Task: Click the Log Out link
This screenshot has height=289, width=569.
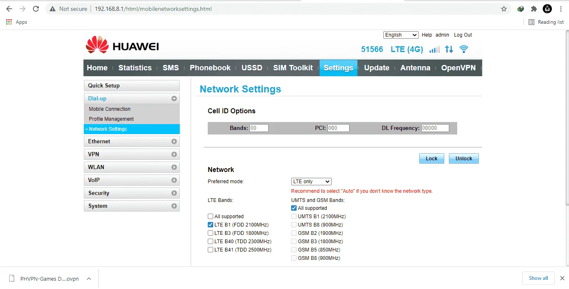Action: click(463, 35)
